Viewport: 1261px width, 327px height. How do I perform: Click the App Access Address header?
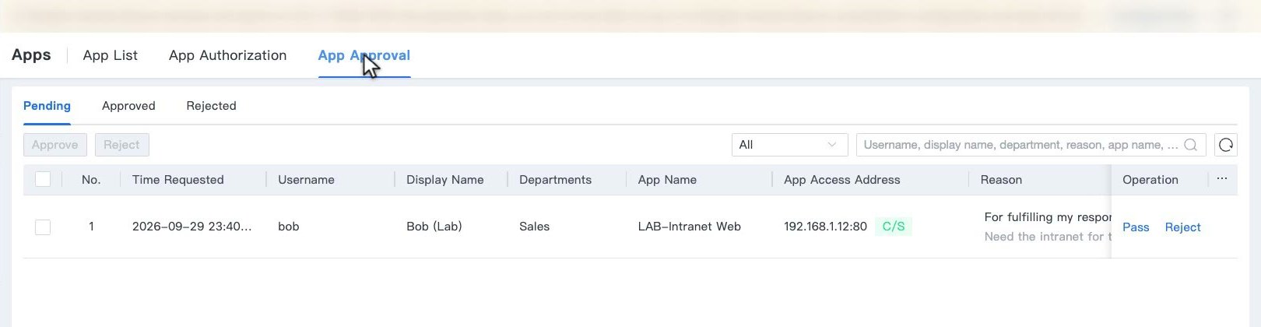click(841, 180)
